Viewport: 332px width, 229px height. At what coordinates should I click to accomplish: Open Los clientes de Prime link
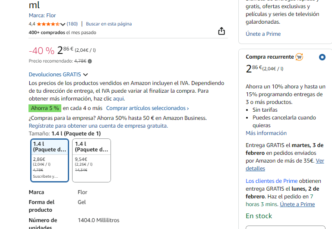272,181
